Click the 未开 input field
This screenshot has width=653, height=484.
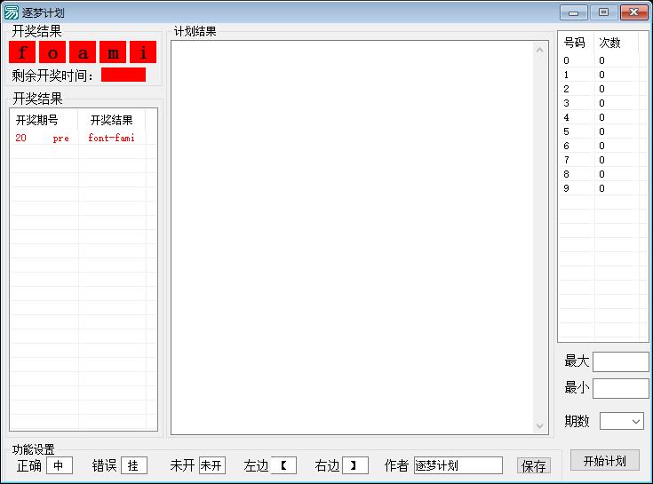212,465
